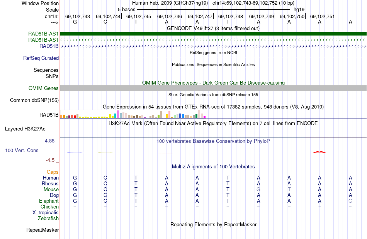Select the Chicken species row label
The width and height of the screenshot is (367, 239).
49,207
